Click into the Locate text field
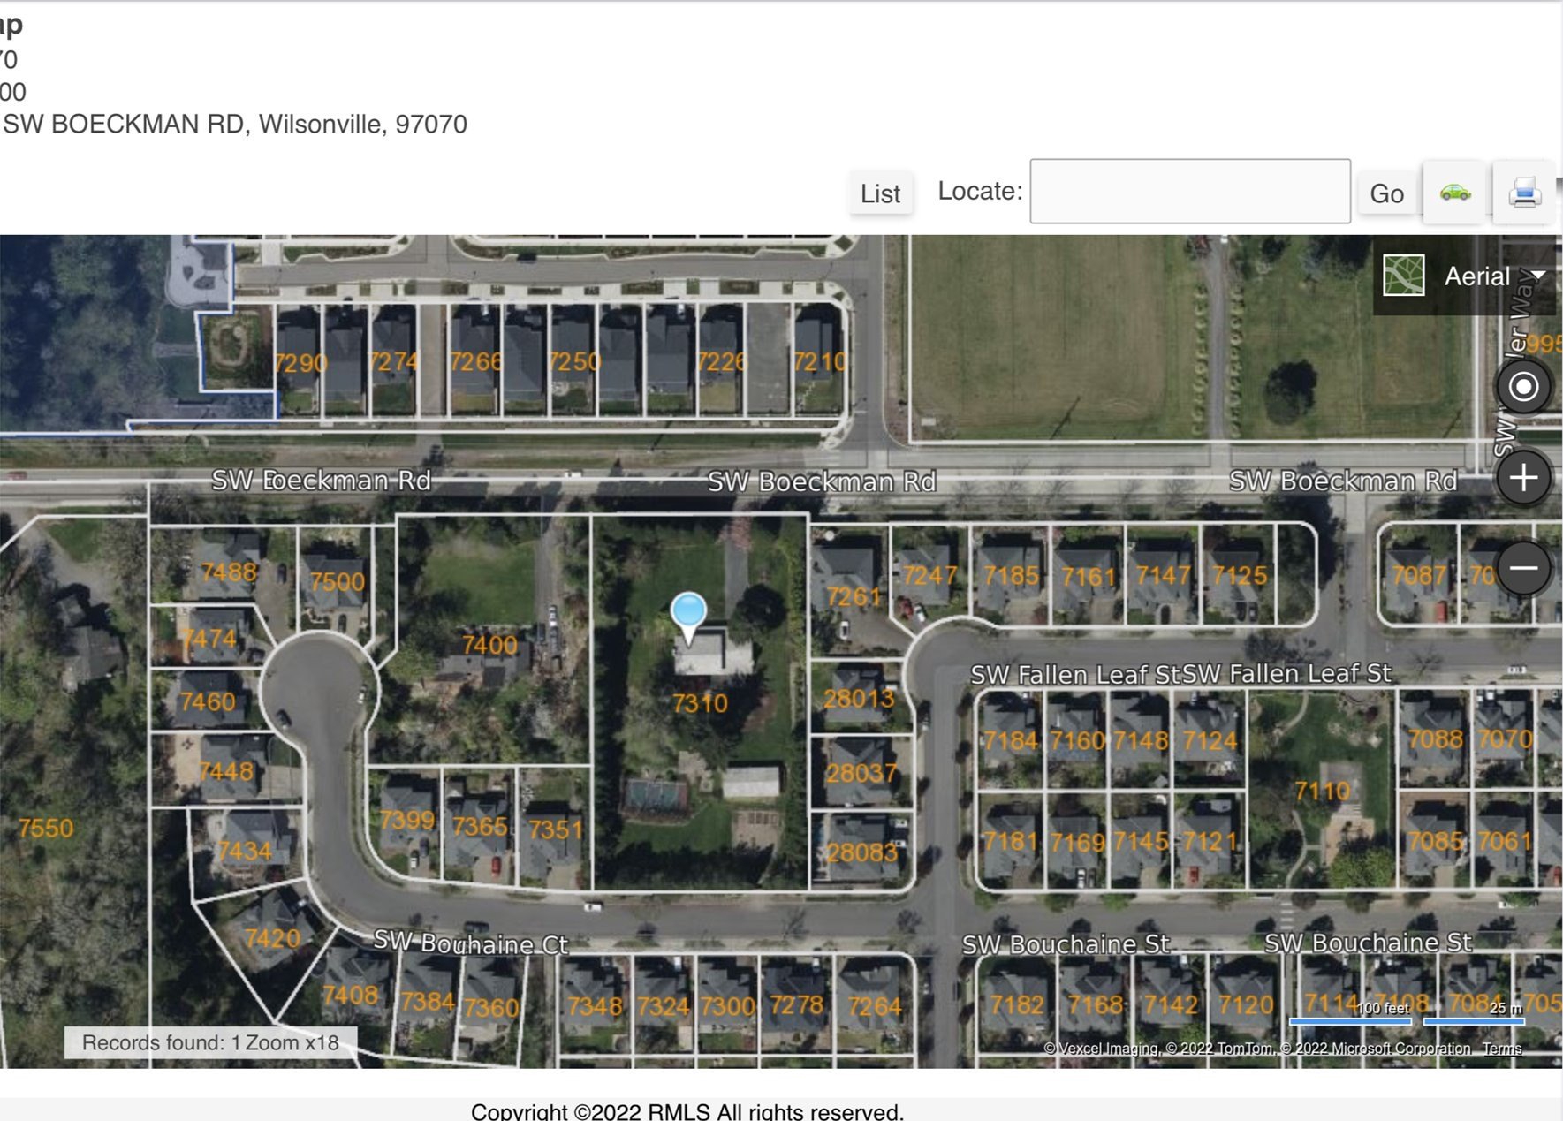Viewport: 1563px width, 1121px height. pos(1189,192)
